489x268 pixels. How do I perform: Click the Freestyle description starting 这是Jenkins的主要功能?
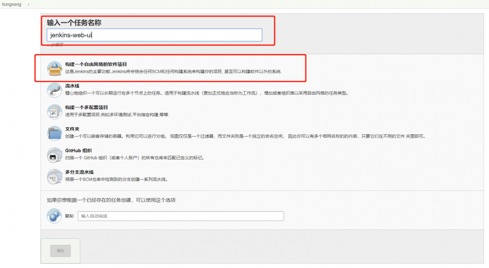[173, 71]
